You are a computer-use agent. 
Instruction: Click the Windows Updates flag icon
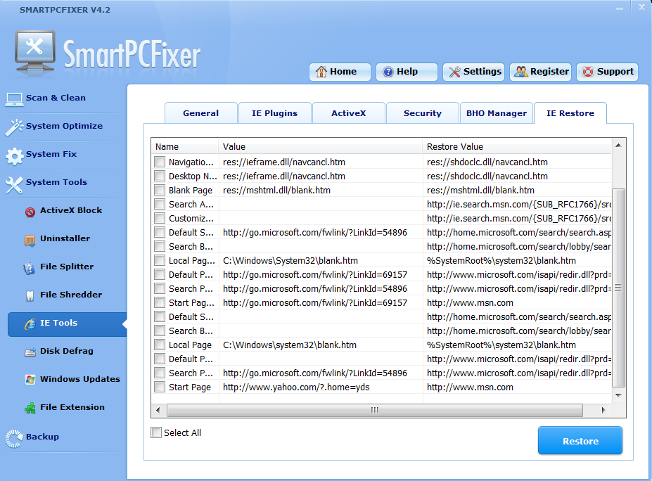pyautogui.click(x=30, y=380)
